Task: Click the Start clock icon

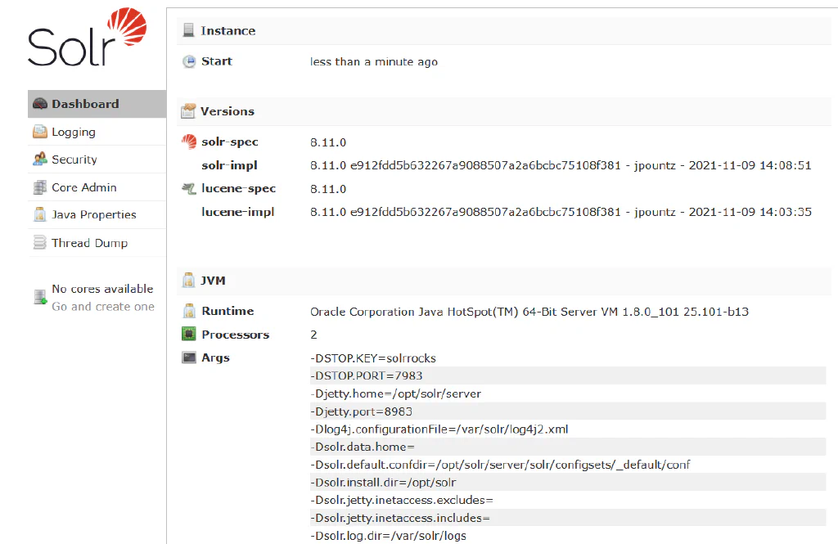Action: 189,61
